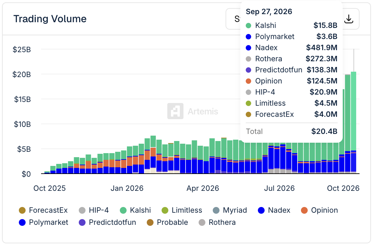373x244 pixels.
Task: Click the tallest bar around February 2026
Action: (x=153, y=154)
